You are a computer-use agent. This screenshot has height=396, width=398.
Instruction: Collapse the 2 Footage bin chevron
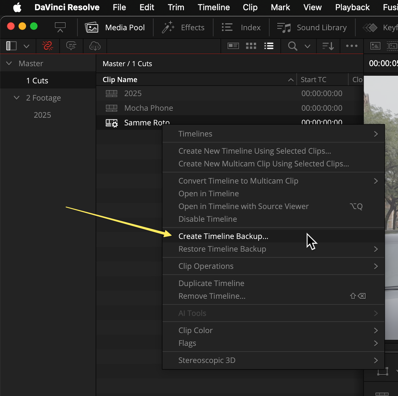pyautogui.click(x=17, y=98)
